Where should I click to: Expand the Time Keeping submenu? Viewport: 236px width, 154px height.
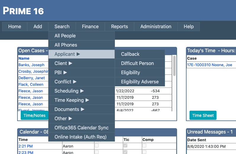pyautogui.click(x=81, y=100)
